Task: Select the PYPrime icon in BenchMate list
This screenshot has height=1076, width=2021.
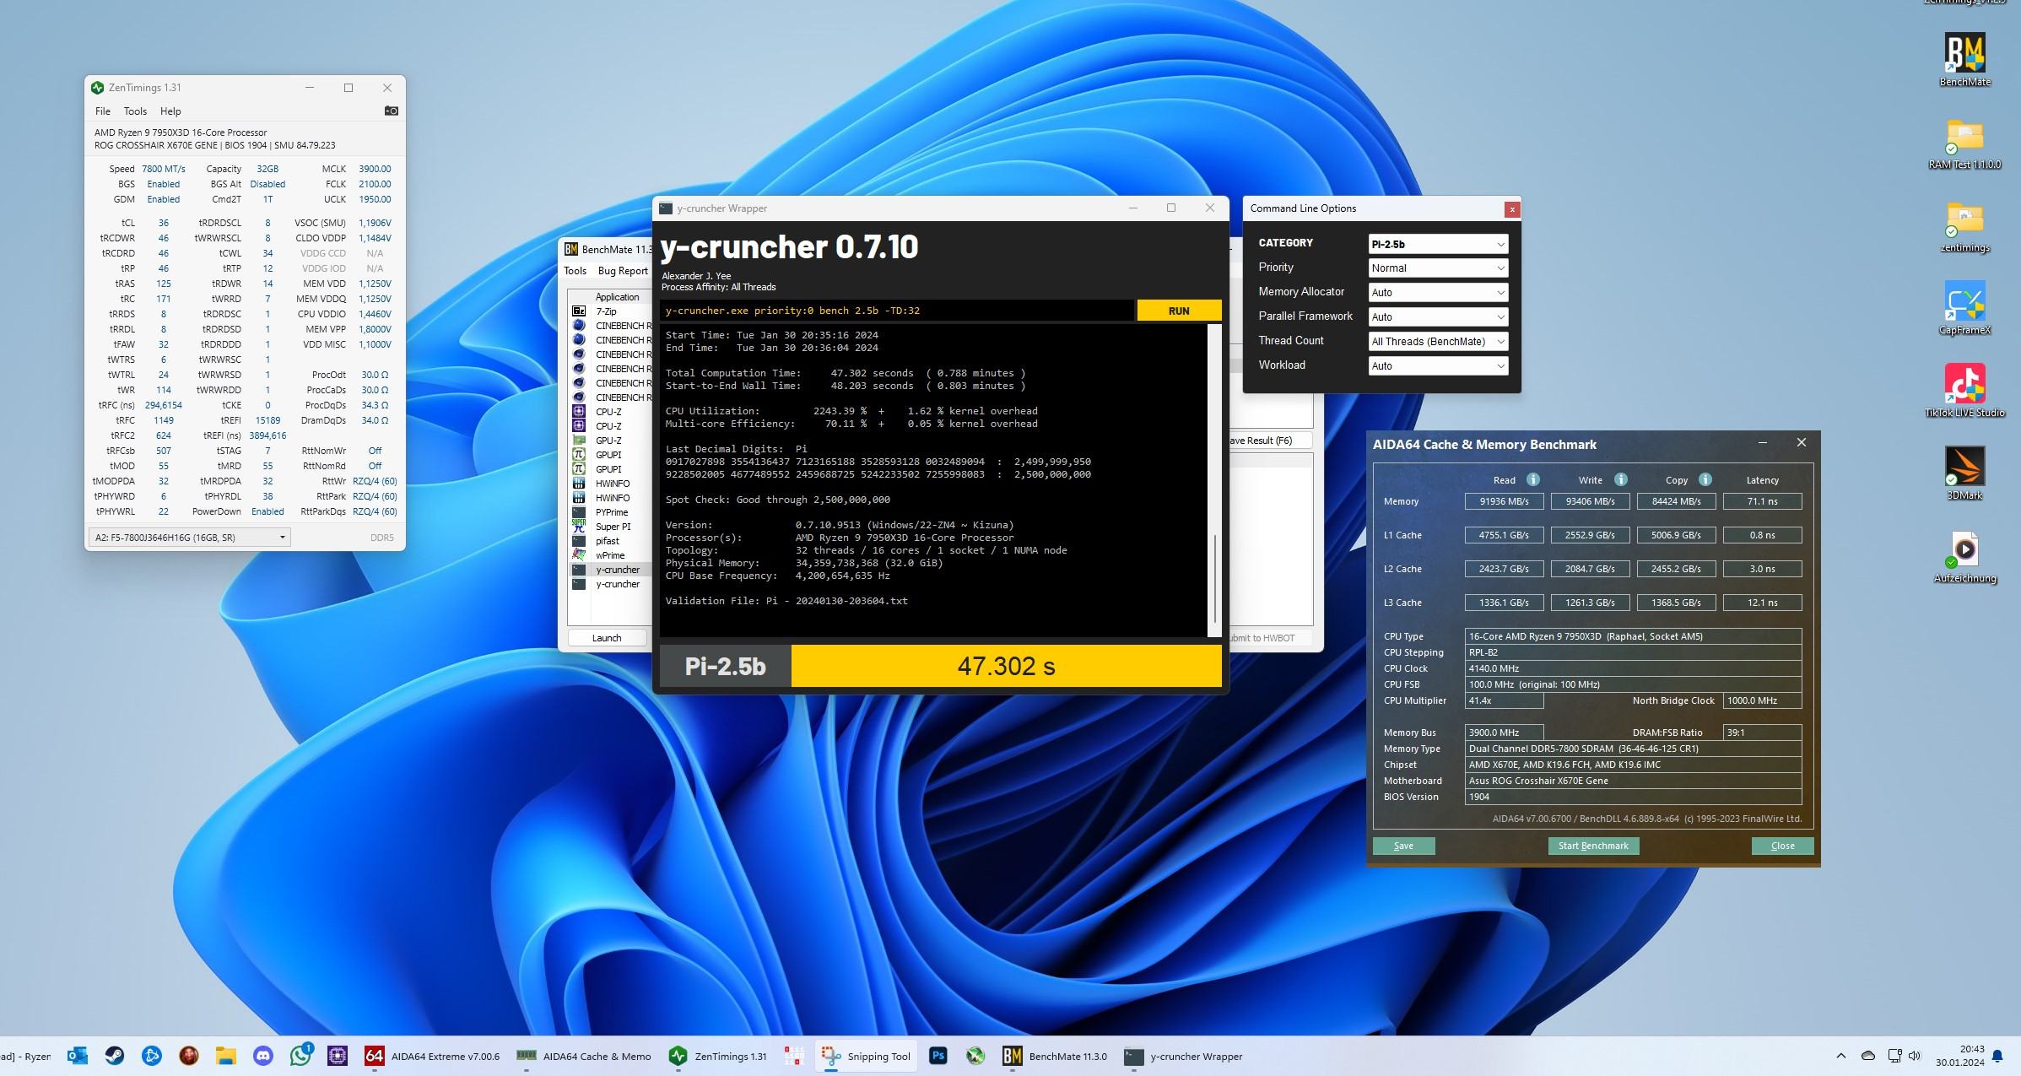Action: [579, 512]
